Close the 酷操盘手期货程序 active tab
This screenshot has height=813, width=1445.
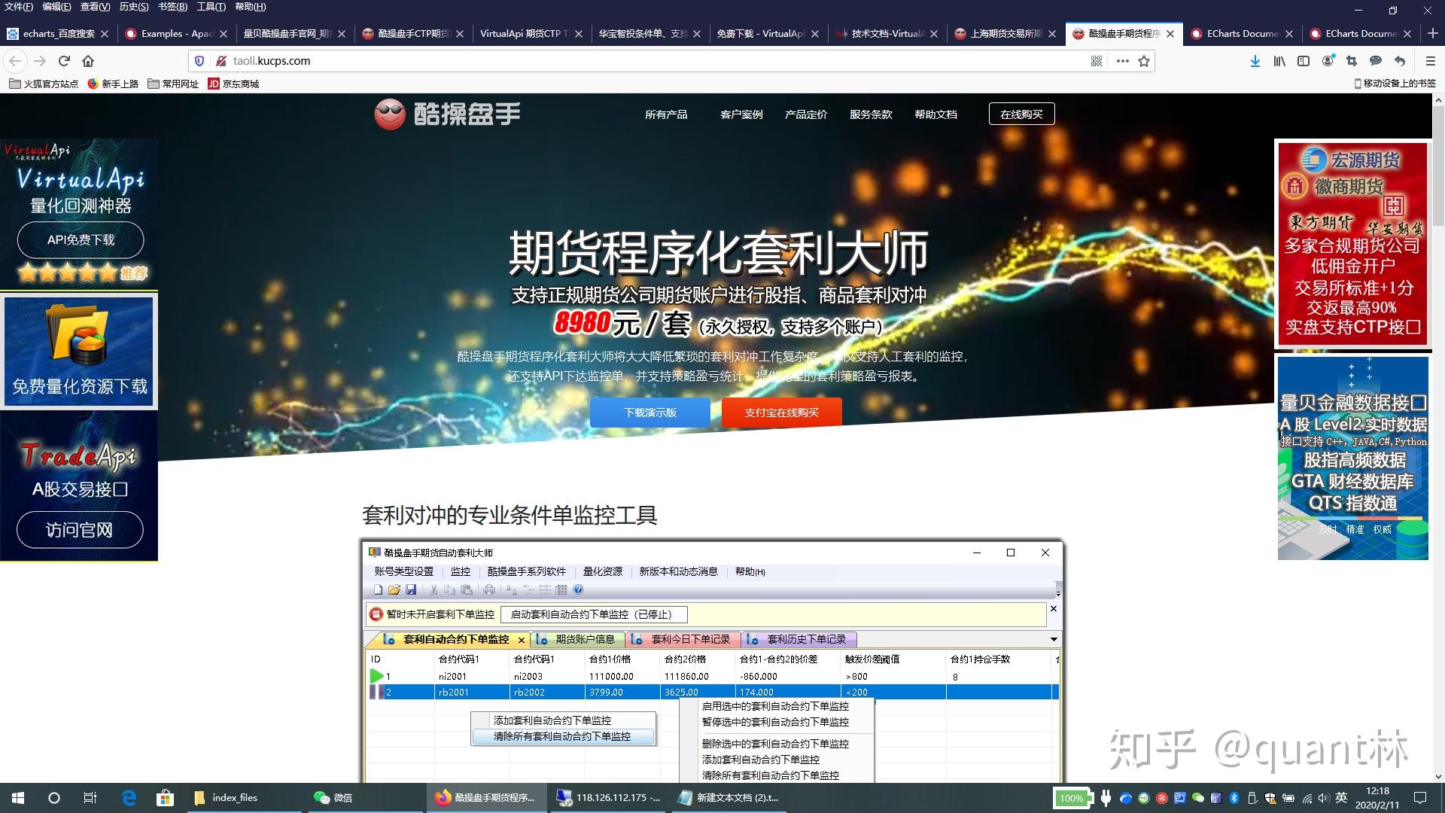point(1170,34)
